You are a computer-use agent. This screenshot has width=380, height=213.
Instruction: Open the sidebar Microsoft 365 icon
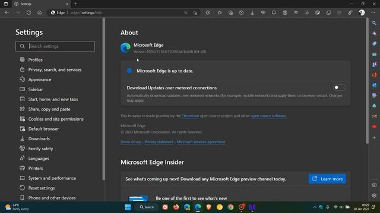point(375,75)
